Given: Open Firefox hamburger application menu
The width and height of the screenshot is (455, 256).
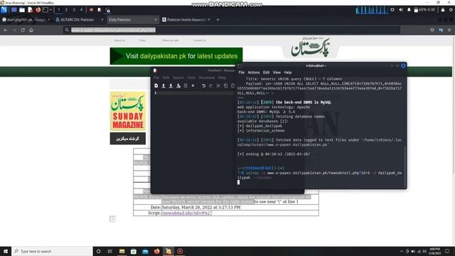Looking at the screenshot, I should pyautogui.click(x=449, y=30).
